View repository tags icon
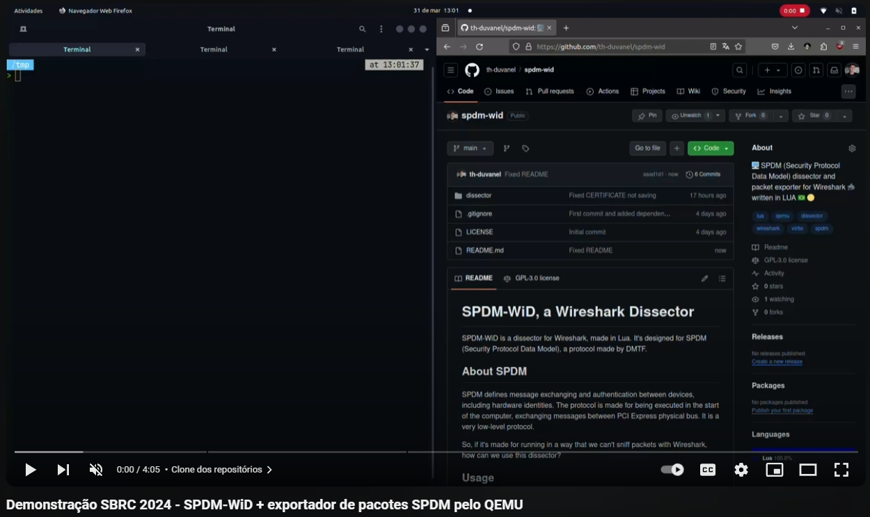870x517 pixels. [x=525, y=148]
